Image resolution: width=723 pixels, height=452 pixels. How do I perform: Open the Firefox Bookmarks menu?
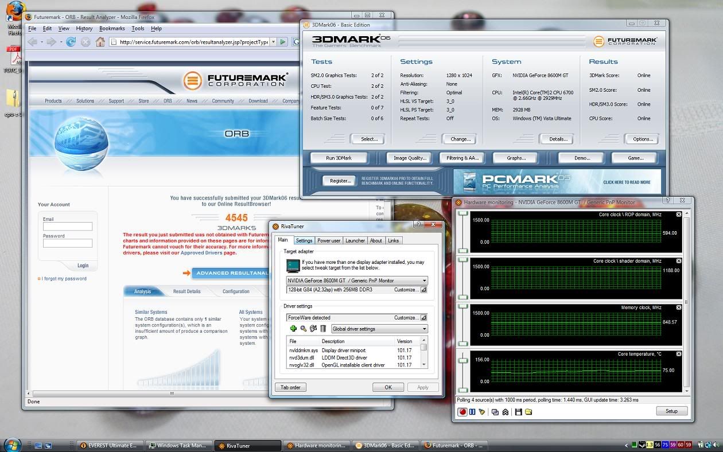pos(112,28)
